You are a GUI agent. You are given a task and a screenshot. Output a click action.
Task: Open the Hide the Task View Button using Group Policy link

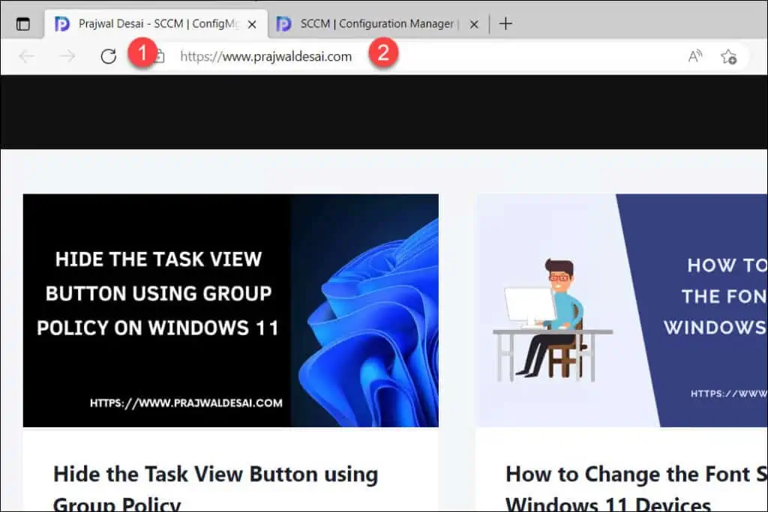click(215, 489)
